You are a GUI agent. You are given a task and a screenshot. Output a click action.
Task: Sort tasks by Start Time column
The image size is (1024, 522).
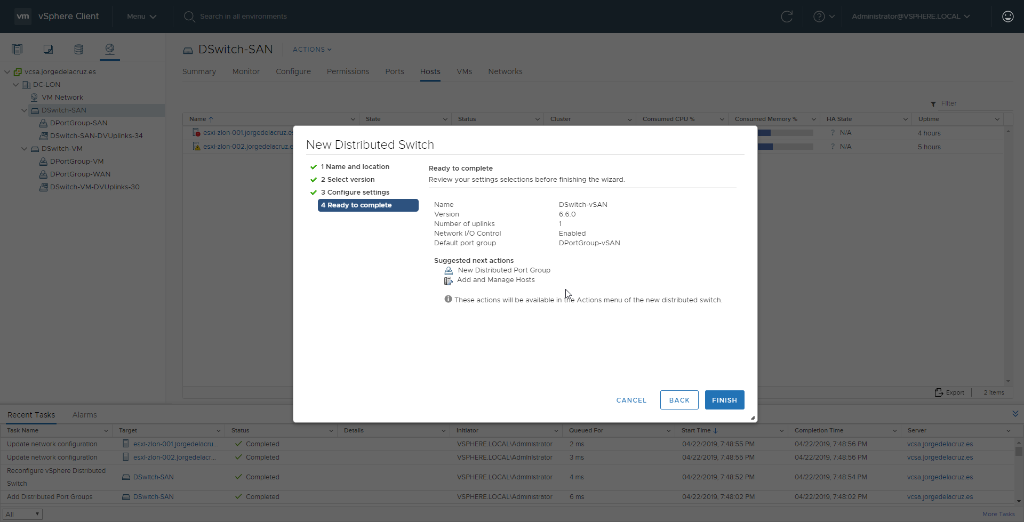point(699,431)
